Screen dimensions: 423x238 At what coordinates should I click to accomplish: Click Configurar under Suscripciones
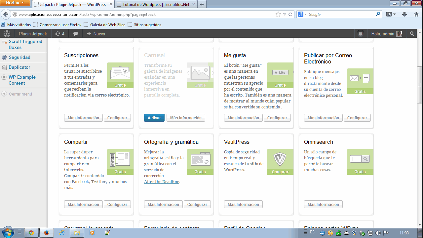pyautogui.click(x=117, y=118)
